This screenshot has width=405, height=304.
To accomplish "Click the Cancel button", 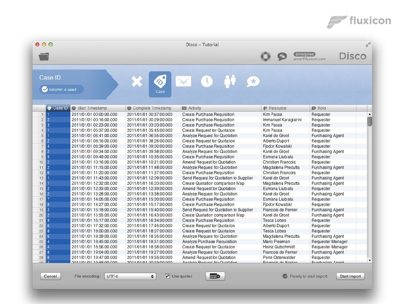I will pyautogui.click(x=50, y=276).
